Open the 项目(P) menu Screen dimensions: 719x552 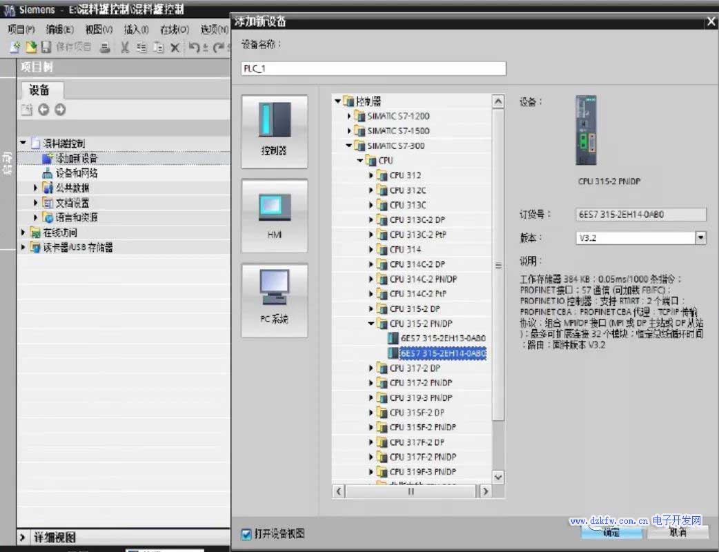coord(21,30)
